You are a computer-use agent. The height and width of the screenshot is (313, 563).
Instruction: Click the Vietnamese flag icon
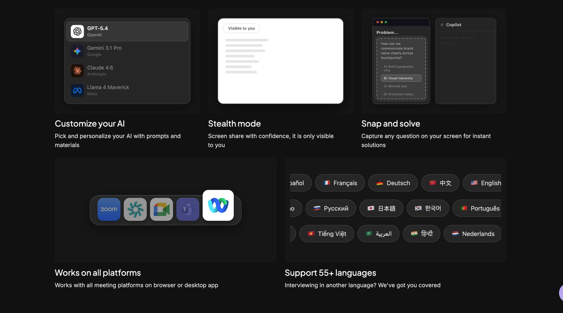coord(311,234)
